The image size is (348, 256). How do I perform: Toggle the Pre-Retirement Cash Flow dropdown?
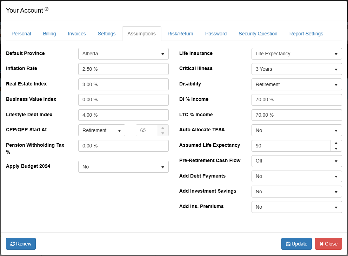296,161
